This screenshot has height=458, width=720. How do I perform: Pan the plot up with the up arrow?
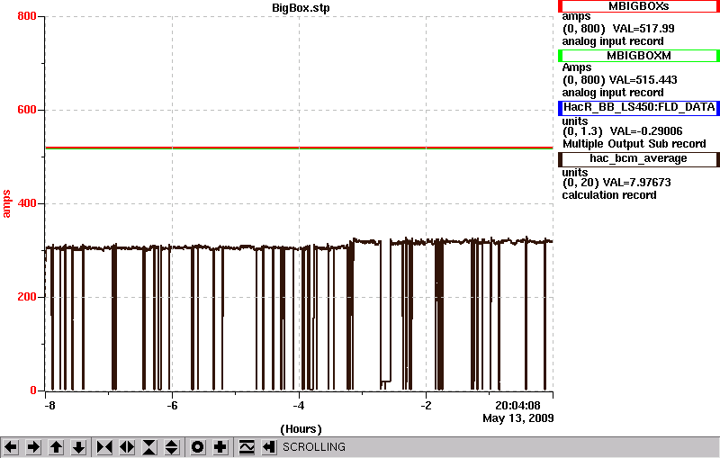56,447
